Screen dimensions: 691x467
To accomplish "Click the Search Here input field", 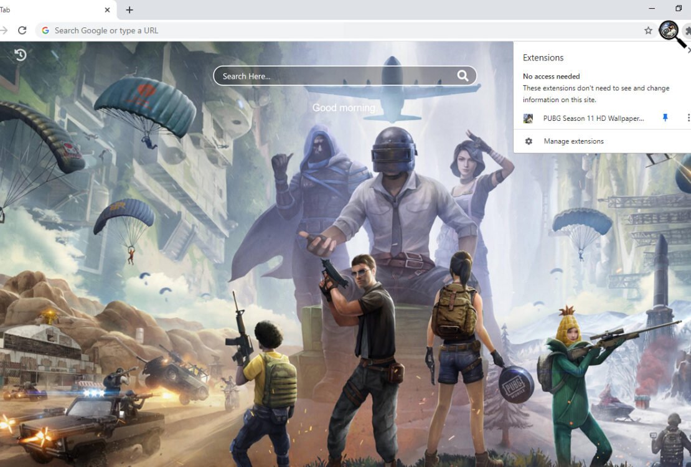I will [x=336, y=76].
